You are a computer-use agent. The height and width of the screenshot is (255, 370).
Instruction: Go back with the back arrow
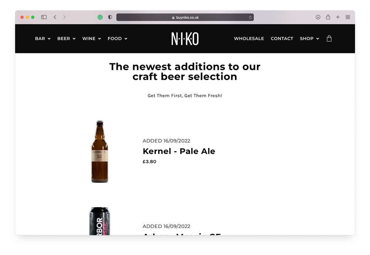point(55,17)
